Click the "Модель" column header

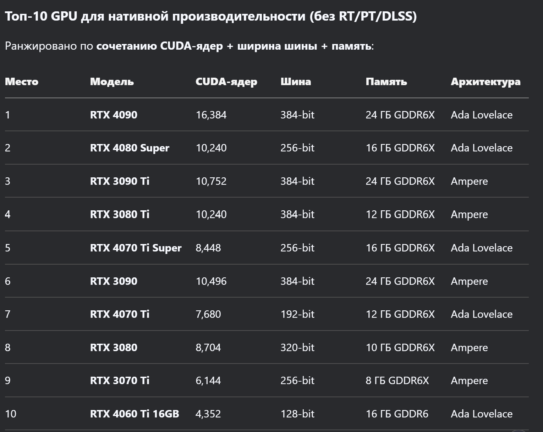[112, 82]
